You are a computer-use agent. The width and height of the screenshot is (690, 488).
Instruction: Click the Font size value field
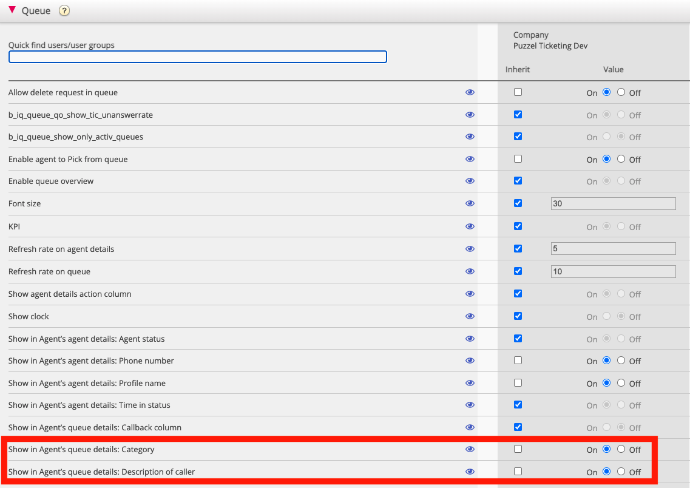coord(613,203)
